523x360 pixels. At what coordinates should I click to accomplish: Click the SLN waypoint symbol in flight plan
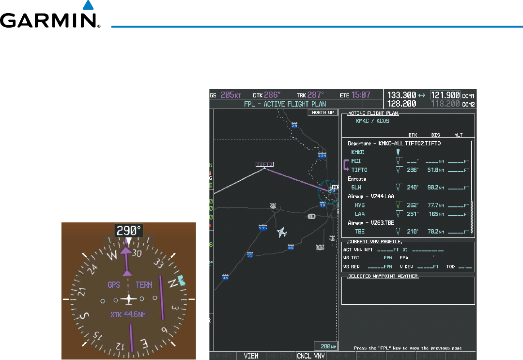[399, 188]
